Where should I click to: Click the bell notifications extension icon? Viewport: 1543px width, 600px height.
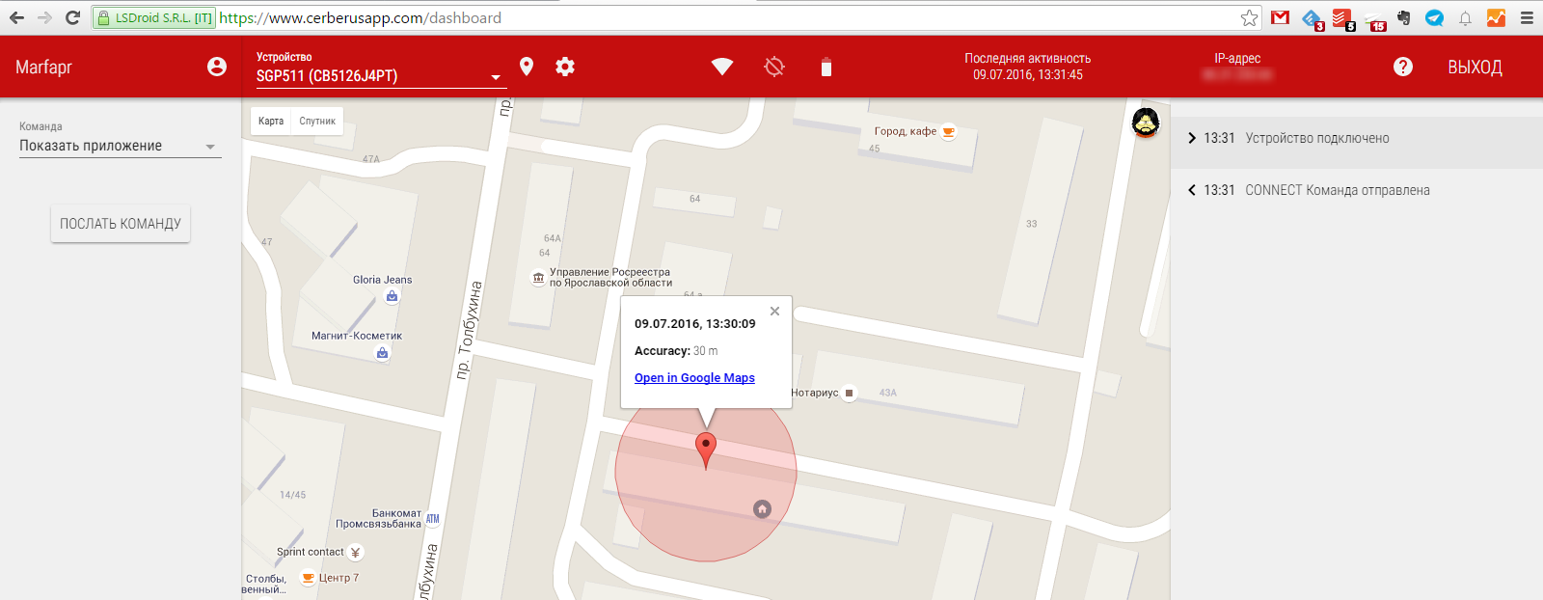coord(1465,17)
